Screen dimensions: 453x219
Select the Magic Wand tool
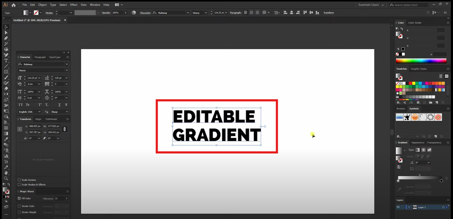(x=6, y=44)
